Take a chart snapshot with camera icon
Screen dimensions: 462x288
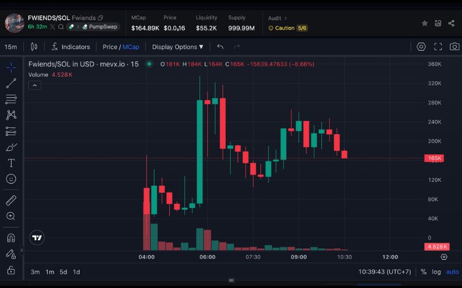(x=454, y=47)
